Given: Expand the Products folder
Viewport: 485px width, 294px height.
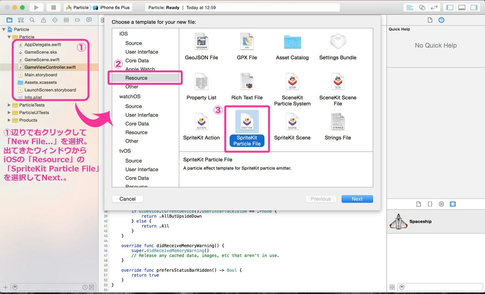Looking at the screenshot, I should point(9,120).
